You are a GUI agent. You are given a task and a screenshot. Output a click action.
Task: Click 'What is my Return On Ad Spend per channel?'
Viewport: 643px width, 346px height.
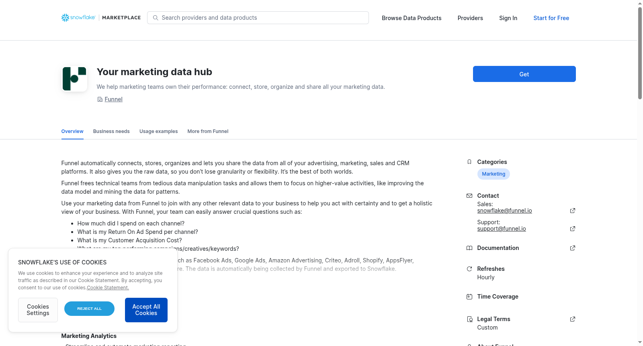point(137,232)
